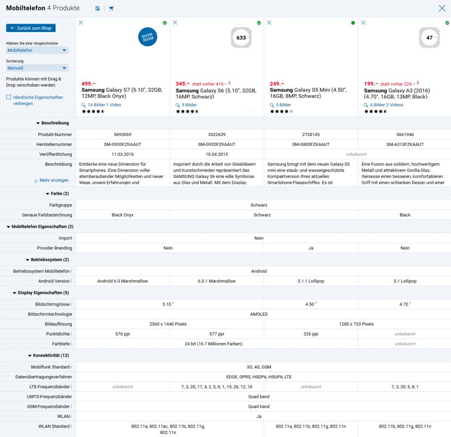
Task: Show info icon next to WLAN Standard
Action: coord(71,426)
